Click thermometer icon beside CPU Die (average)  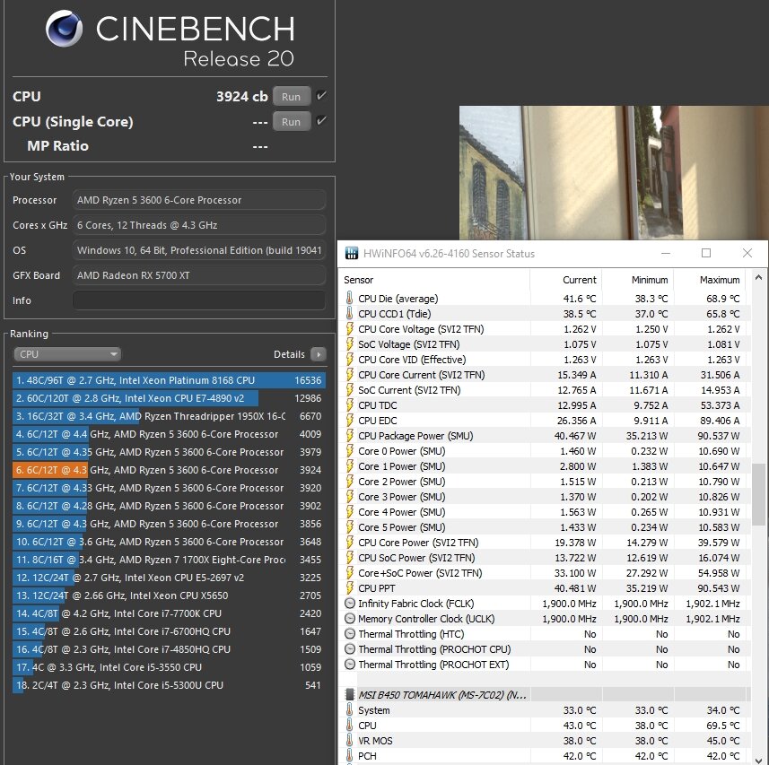349,299
